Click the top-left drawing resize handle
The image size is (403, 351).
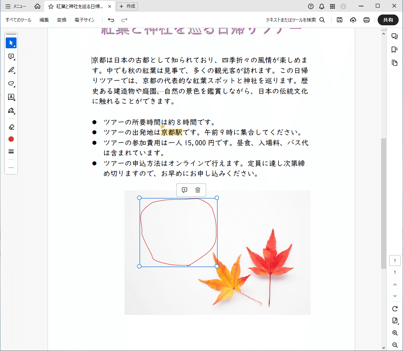(x=139, y=198)
